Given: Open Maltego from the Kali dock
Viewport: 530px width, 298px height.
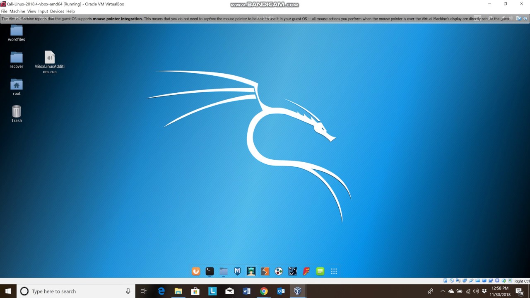Looking at the screenshot, I should point(279,271).
